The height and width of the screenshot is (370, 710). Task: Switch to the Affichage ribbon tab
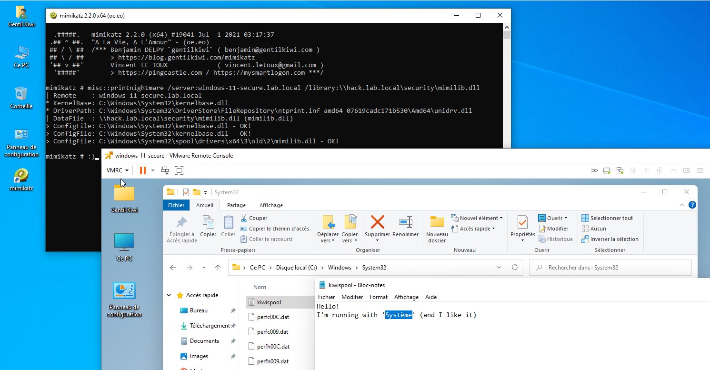pos(271,205)
